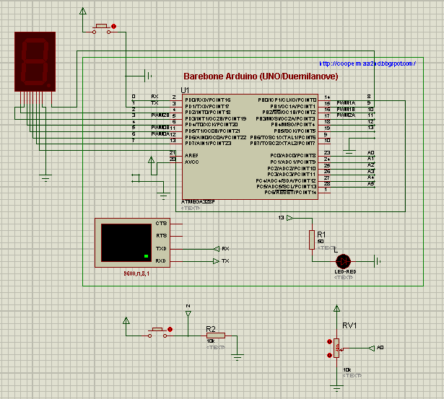Select the RV1 potentiometer body

[x=336, y=348]
